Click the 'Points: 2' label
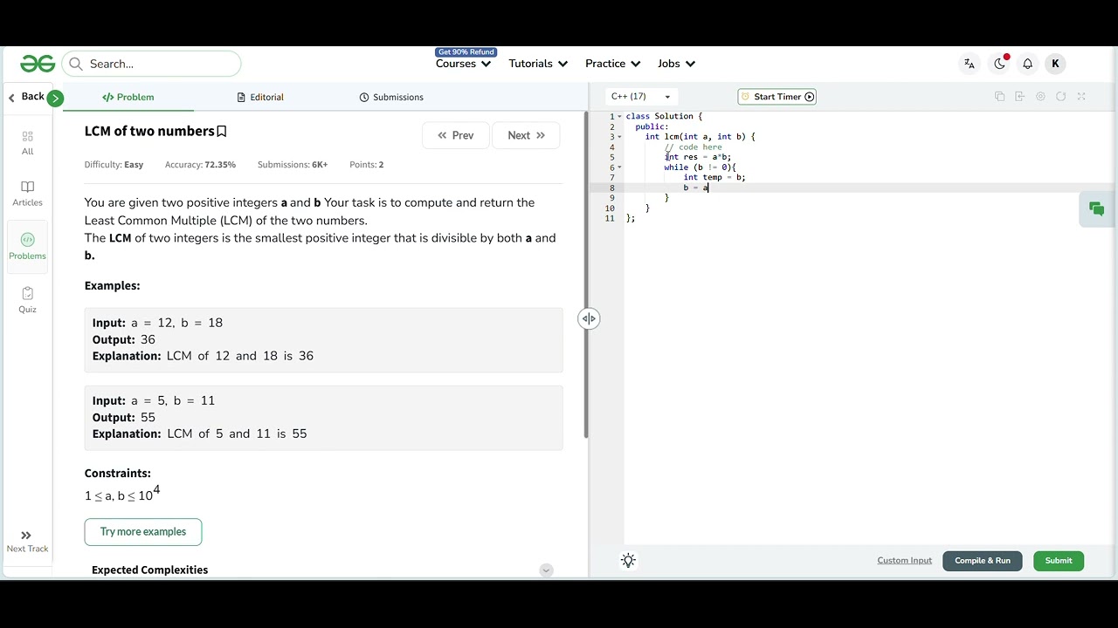The image size is (1118, 628). click(366, 165)
